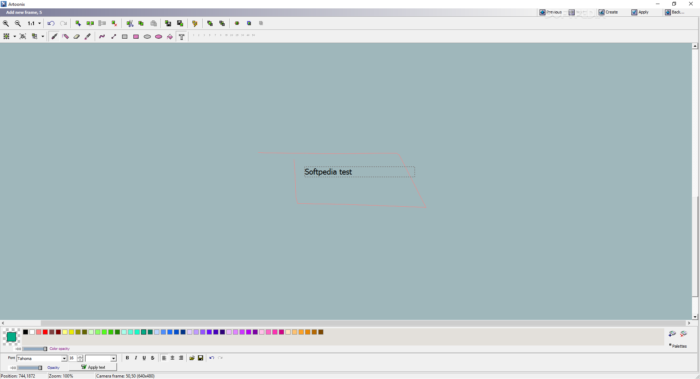Select the eraser tool
Screen dimensions: 700x379
(x=77, y=36)
